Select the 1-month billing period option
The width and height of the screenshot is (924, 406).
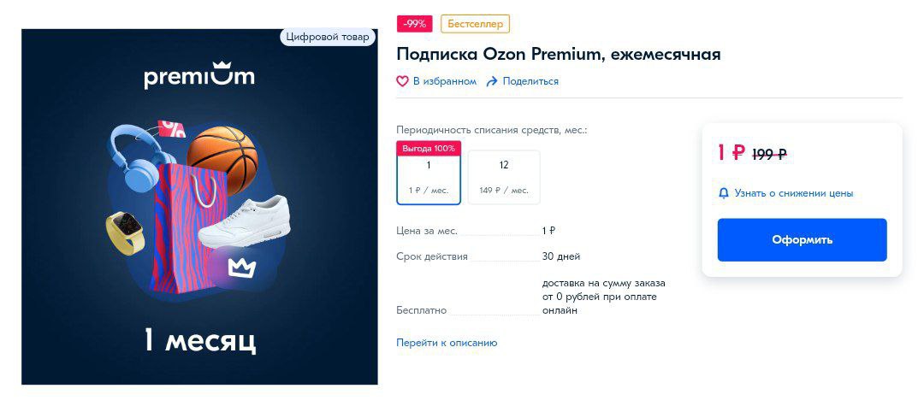(429, 174)
